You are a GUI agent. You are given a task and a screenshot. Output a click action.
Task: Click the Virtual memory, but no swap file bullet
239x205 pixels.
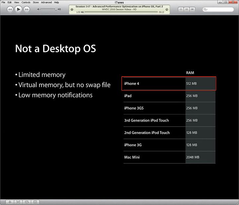(63, 85)
